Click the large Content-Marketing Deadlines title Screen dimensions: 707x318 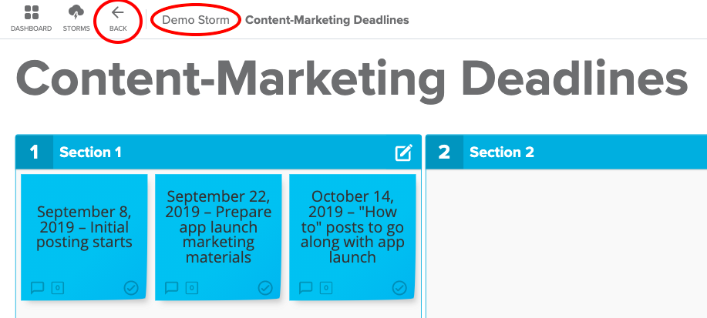(x=352, y=81)
